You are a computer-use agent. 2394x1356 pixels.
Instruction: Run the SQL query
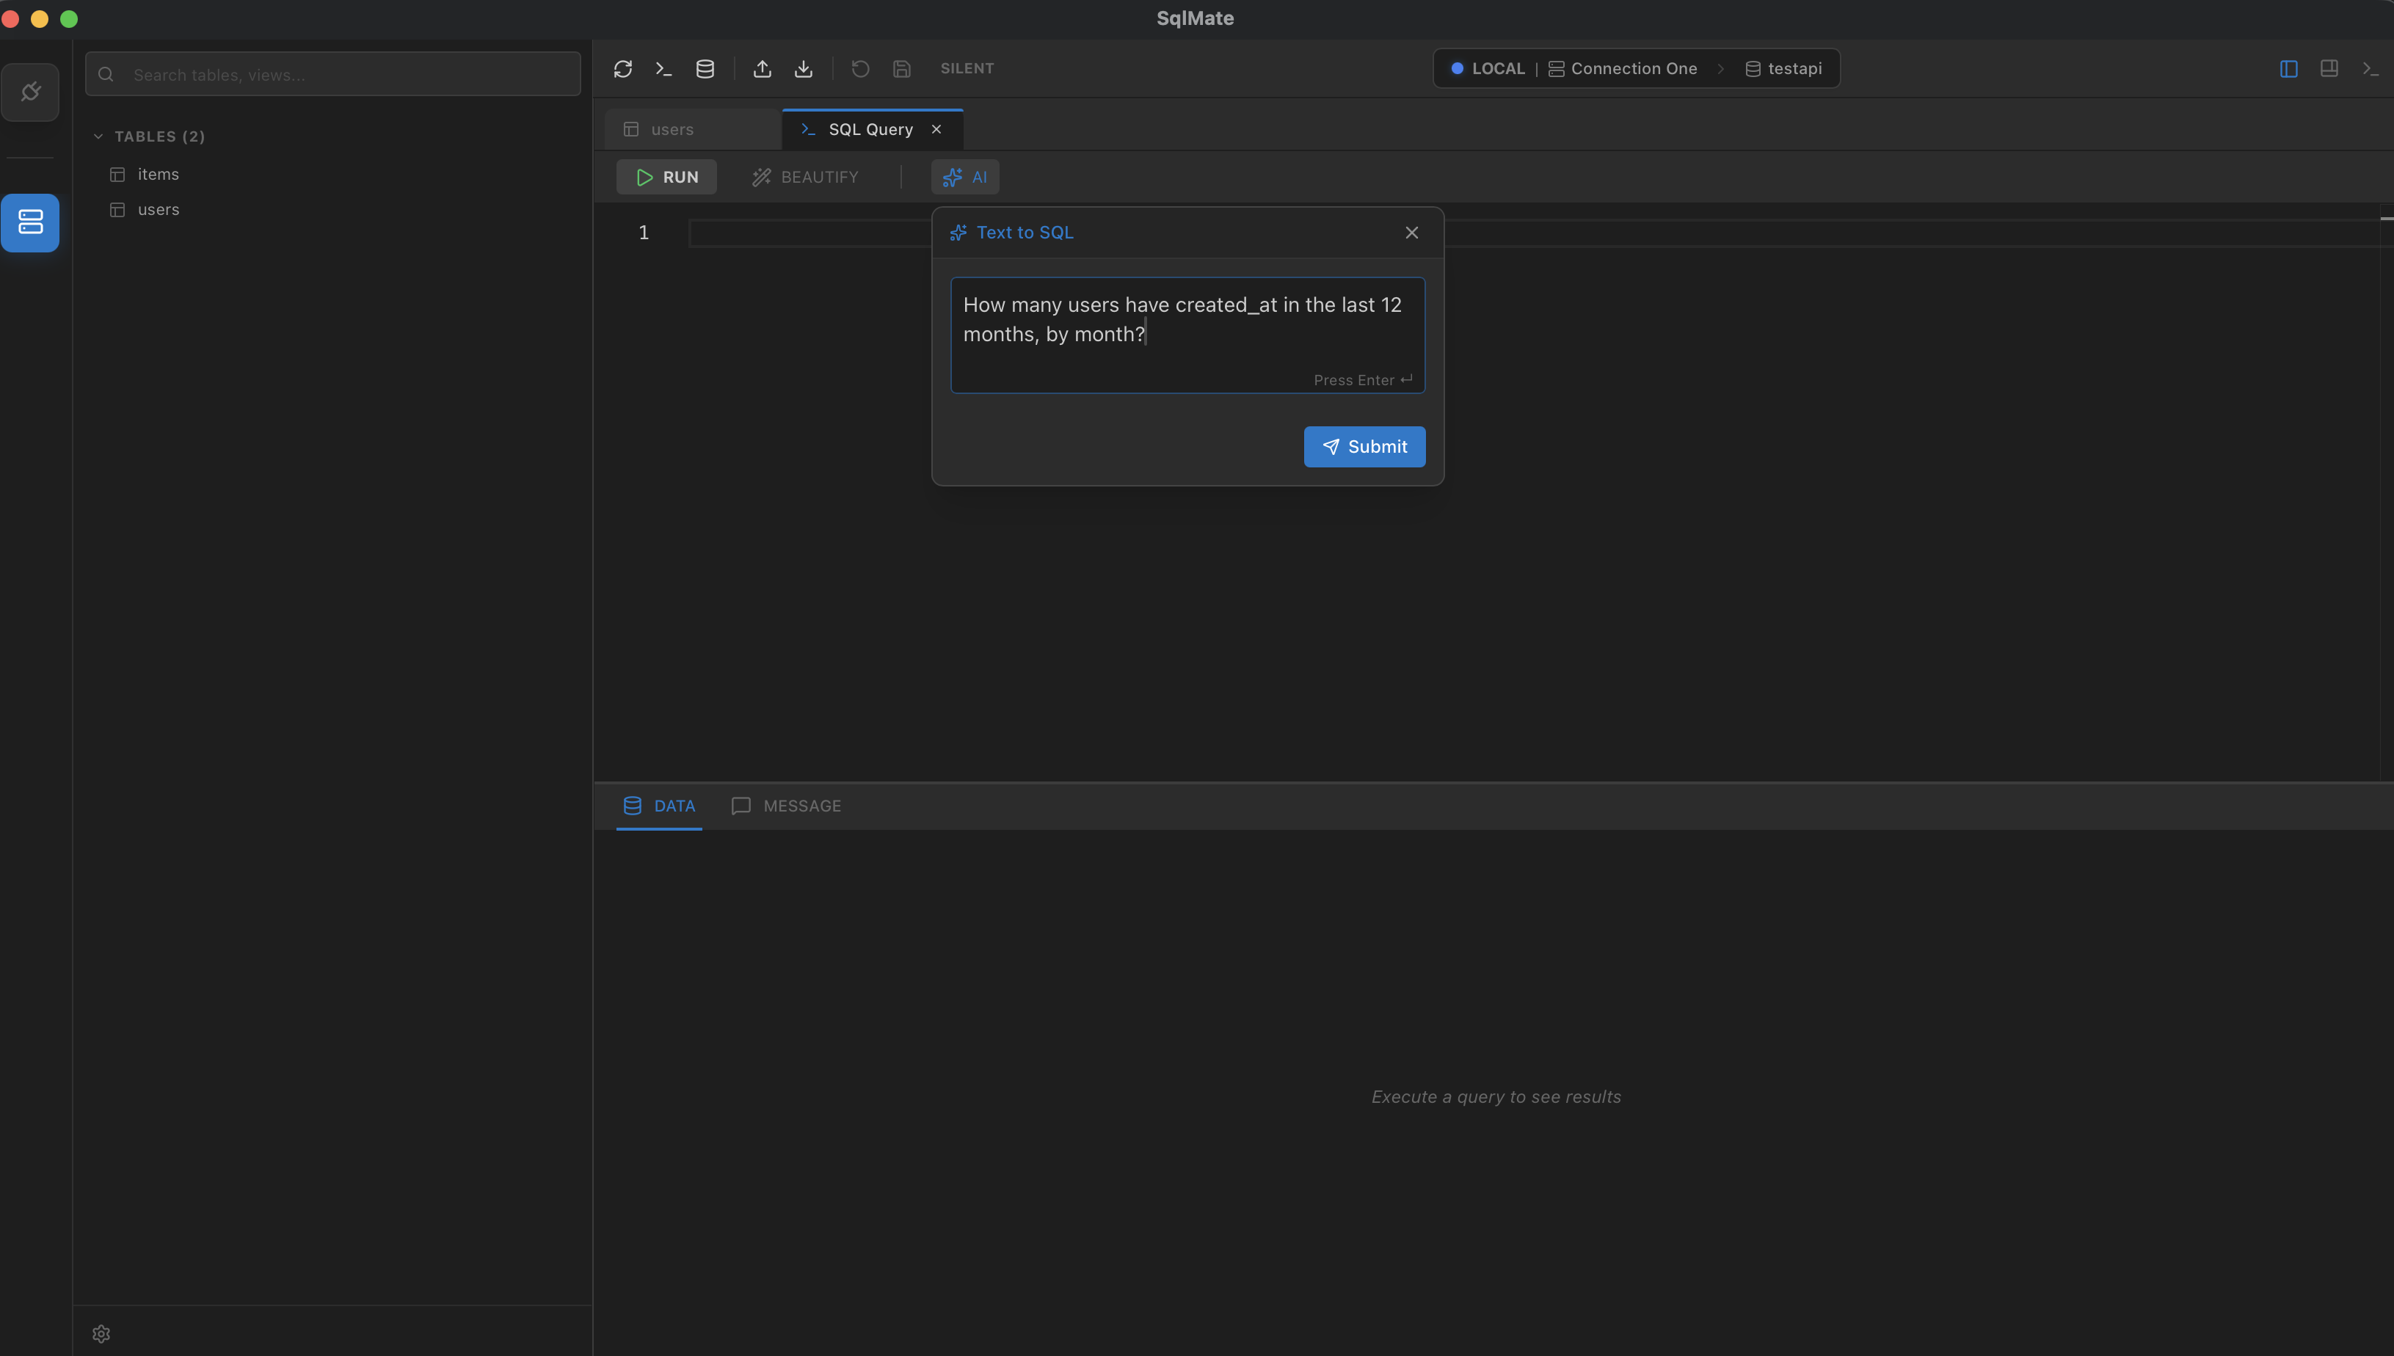[666, 177]
